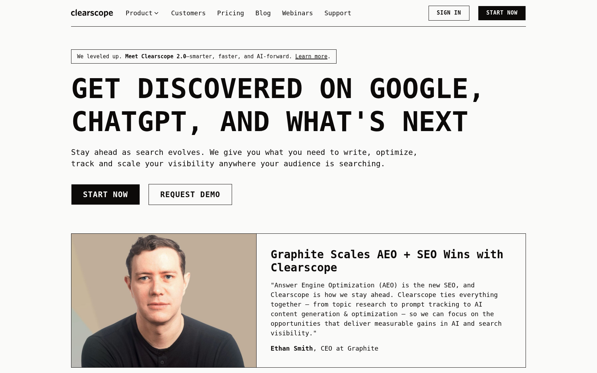Expand the Product dropdown chevron
The image size is (597, 373).
coord(156,13)
